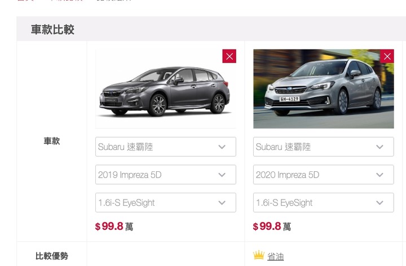View the silver 2020 Impreza car photo
406x266 pixels.
[324, 88]
